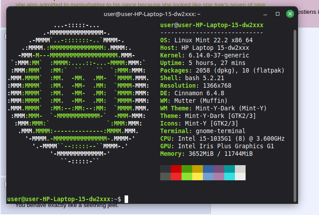Viewport: 319px width, 215px height.
Task: Minimize the terminal window
Action: (x=266, y=14)
